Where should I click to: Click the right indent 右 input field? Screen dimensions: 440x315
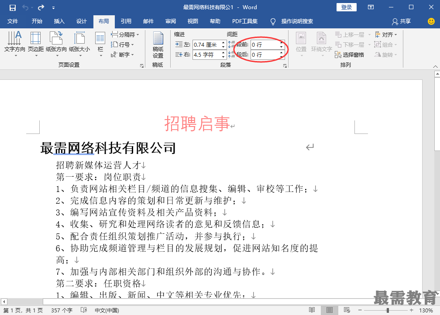207,55
